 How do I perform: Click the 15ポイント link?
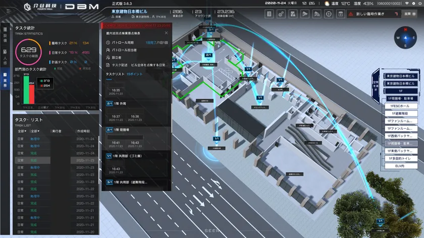[134, 74]
